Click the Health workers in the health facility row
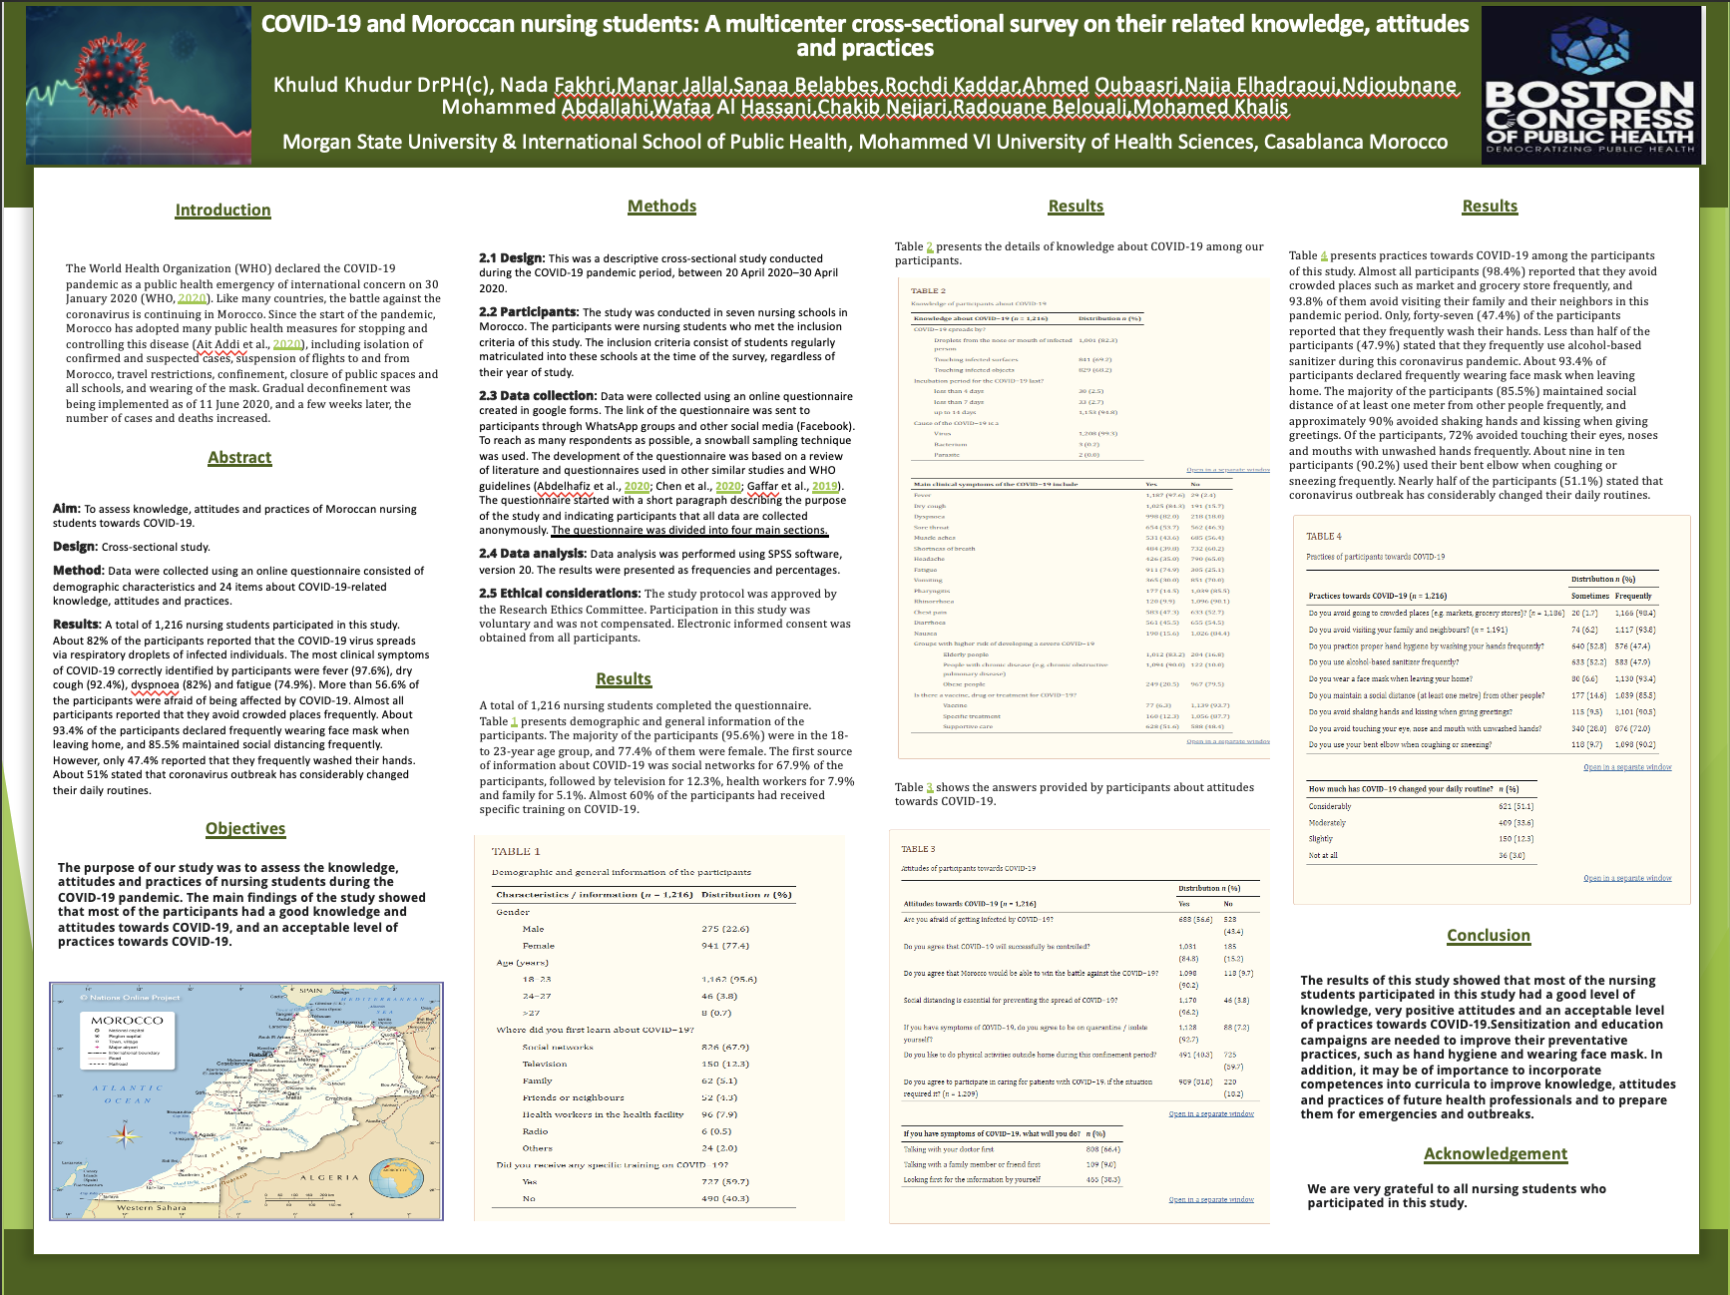This screenshot has height=1295, width=1730. coord(645,1114)
